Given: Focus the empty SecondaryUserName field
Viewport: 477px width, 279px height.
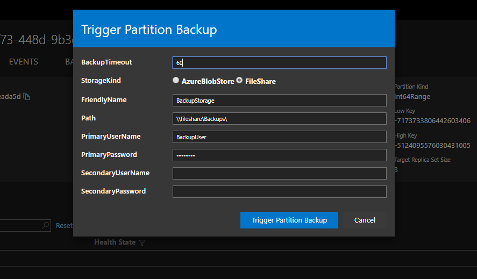Looking at the screenshot, I should 280,174.
